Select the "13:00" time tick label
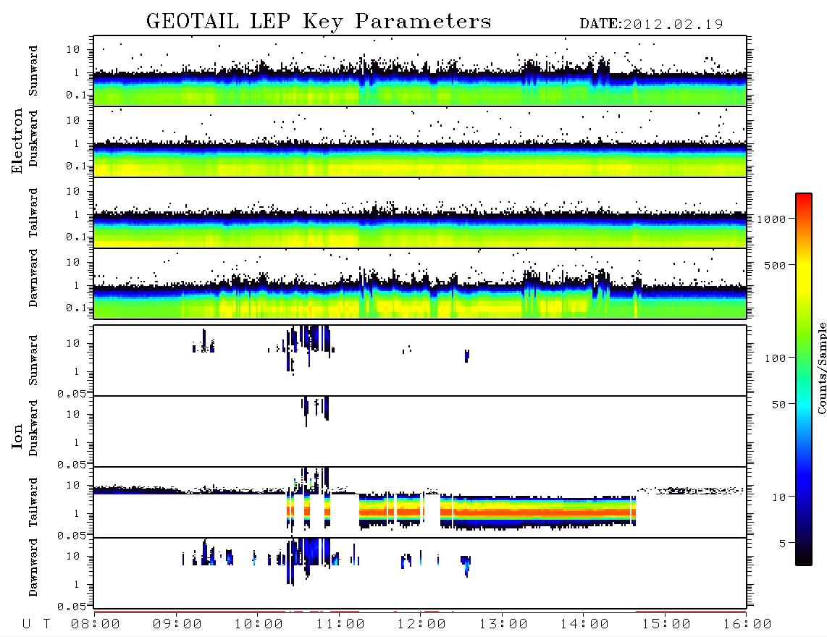Viewport: 827px width, 637px height. 503,625
